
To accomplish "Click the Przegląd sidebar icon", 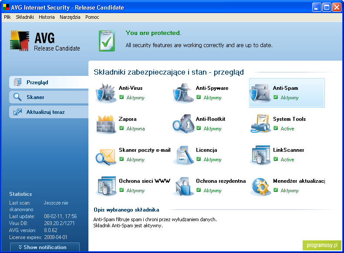I will [17, 82].
